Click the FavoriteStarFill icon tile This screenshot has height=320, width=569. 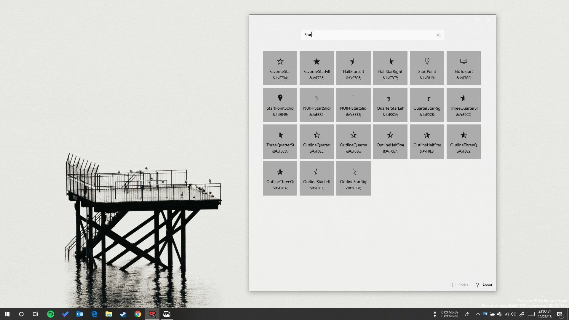pos(317,68)
